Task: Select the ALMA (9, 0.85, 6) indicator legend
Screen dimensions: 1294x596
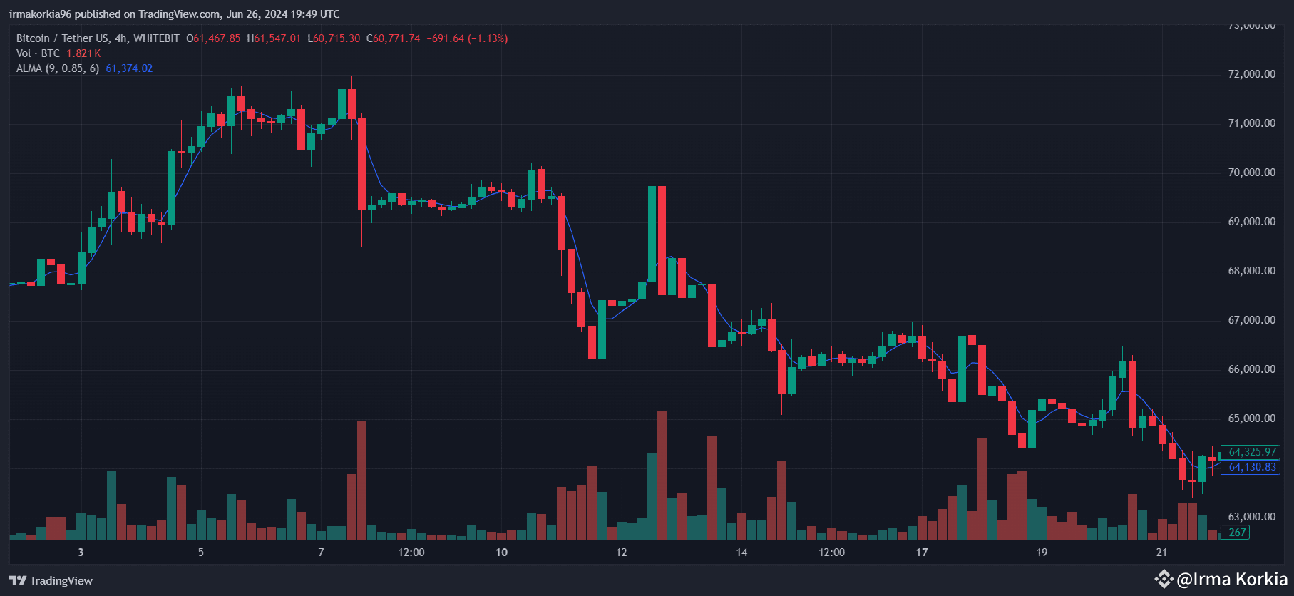Action: tap(58, 68)
